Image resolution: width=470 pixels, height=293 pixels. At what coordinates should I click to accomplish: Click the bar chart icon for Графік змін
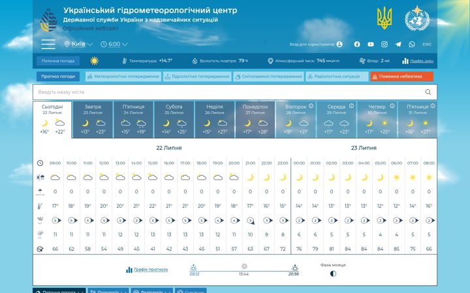tap(405, 61)
